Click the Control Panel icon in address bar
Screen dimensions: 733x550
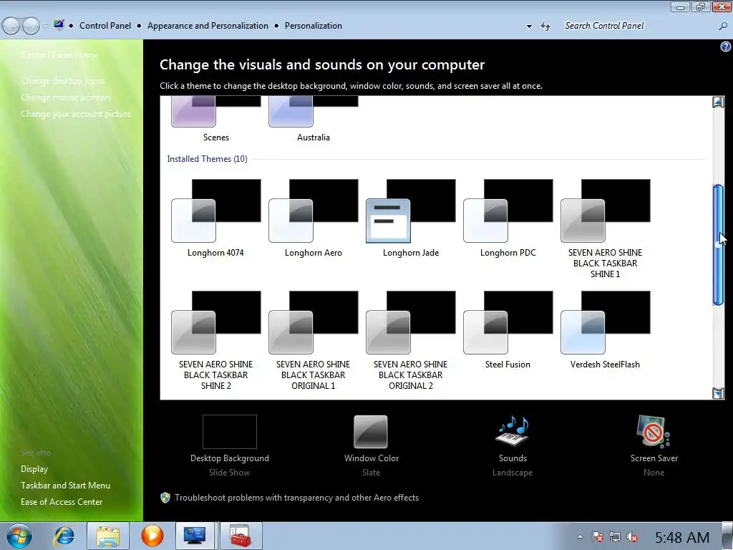point(59,25)
